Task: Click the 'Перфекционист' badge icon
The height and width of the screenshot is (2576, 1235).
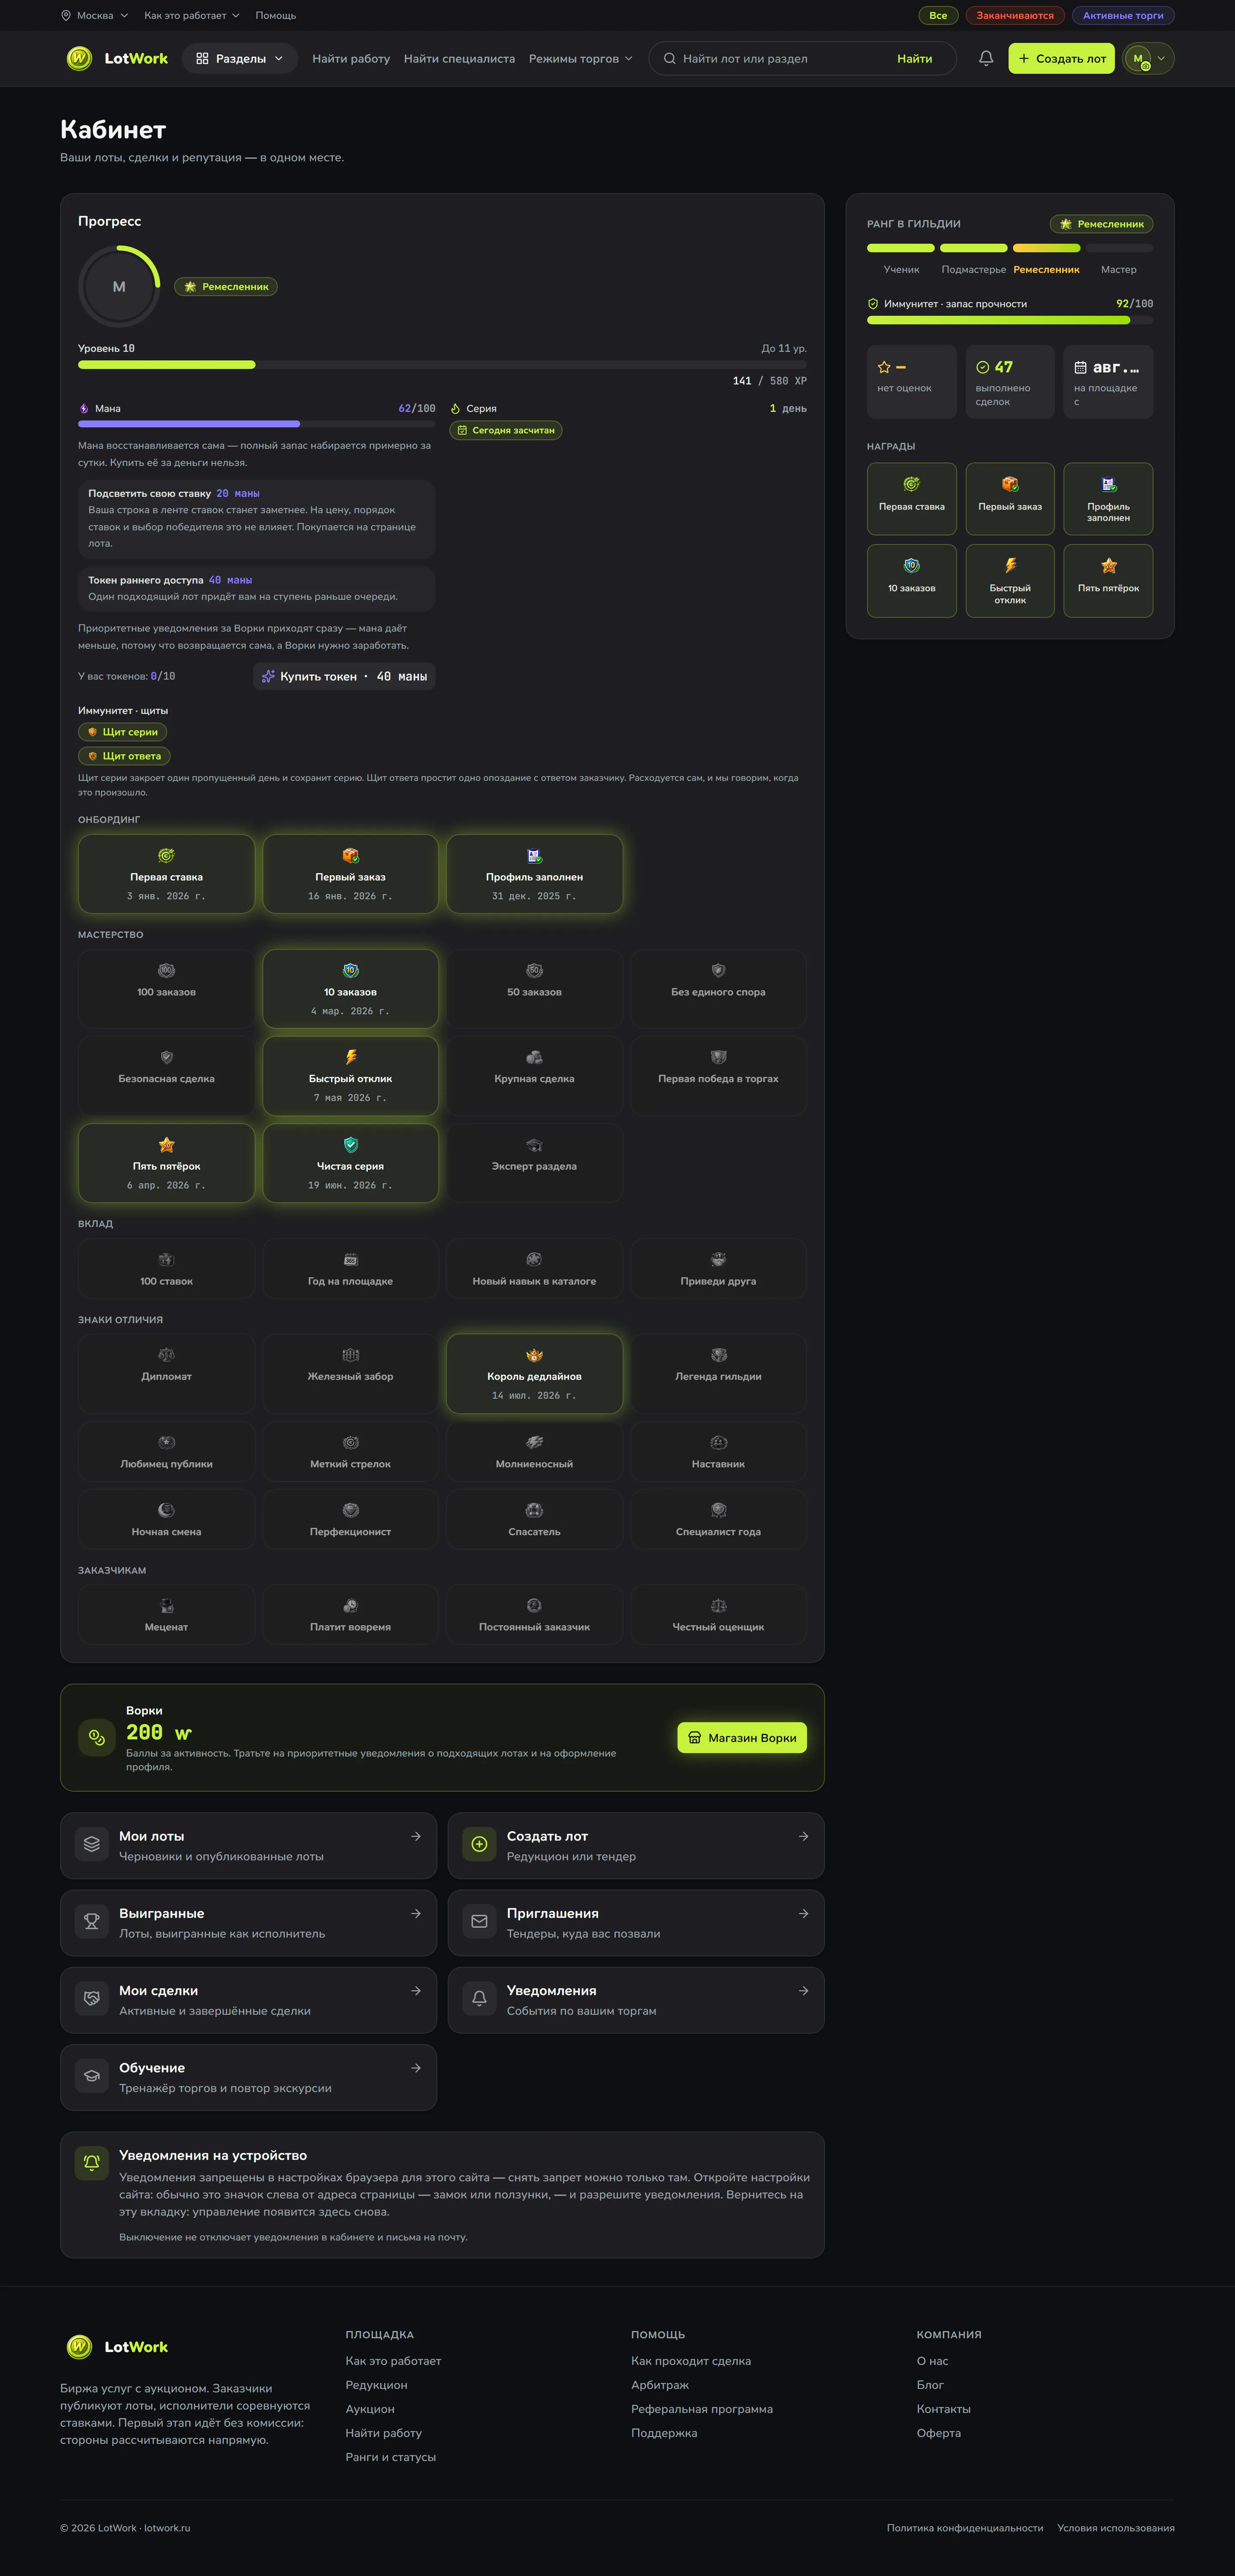Action: pyautogui.click(x=351, y=1510)
